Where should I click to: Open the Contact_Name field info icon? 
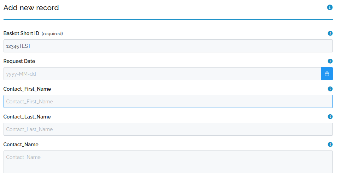pos(330,145)
